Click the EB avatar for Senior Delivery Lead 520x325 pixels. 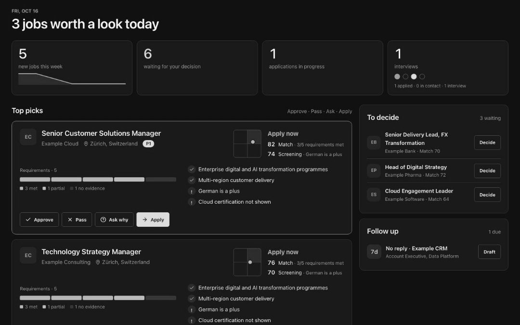click(x=374, y=143)
